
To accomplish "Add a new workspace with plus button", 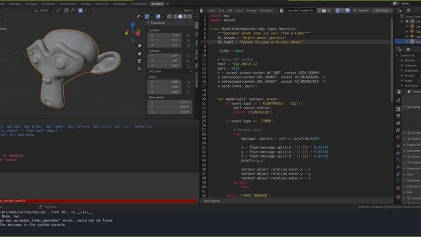I will (x=168, y=4).
